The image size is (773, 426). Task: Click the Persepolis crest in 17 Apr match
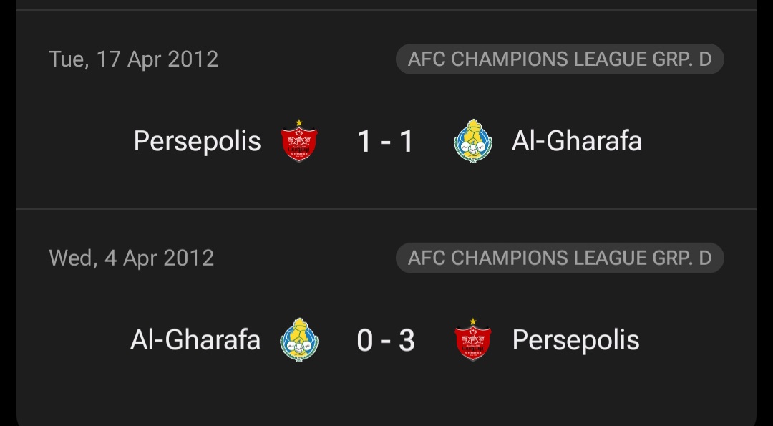coord(298,141)
